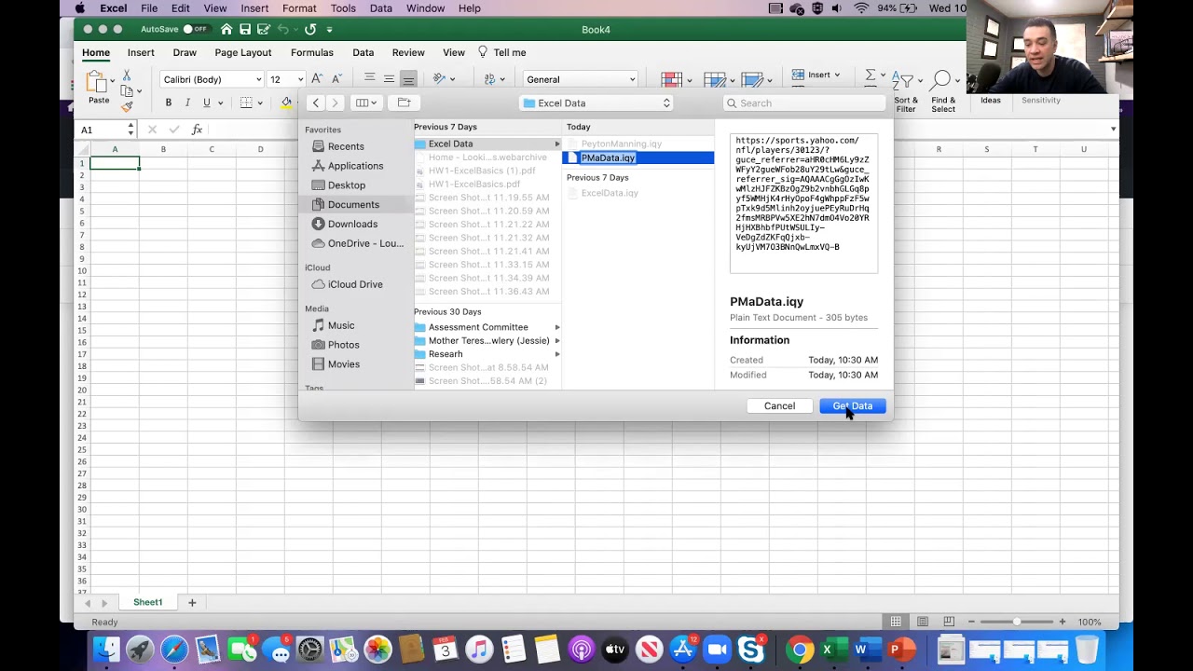Select the Excel Data folder in column list
The width and height of the screenshot is (1193, 671).
487,144
